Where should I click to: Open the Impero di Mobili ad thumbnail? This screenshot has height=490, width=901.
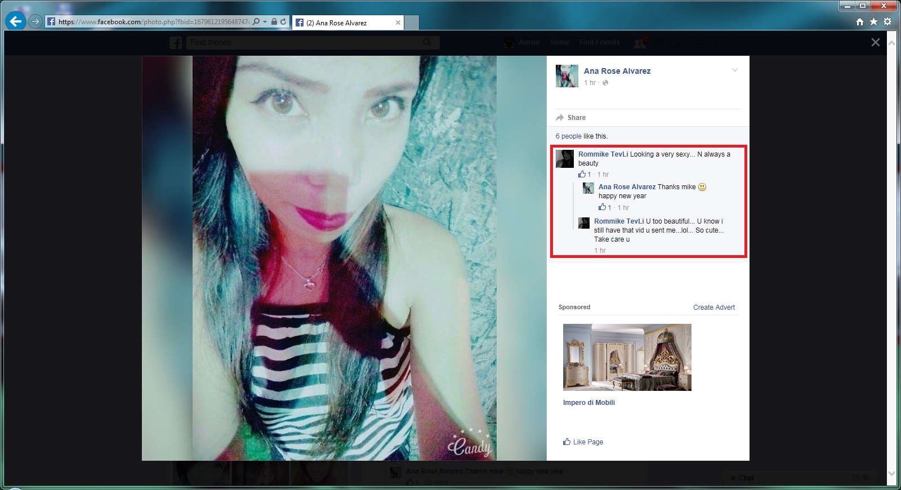pos(627,357)
